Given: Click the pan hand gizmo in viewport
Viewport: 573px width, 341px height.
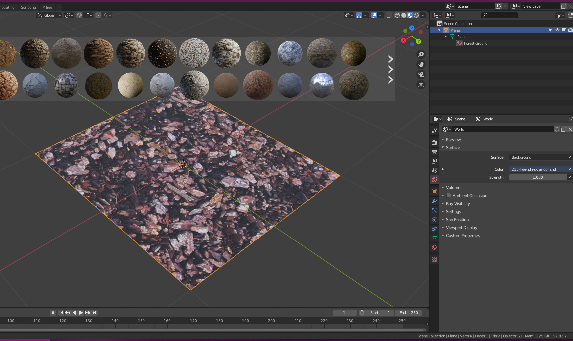Looking at the screenshot, I should [x=421, y=64].
